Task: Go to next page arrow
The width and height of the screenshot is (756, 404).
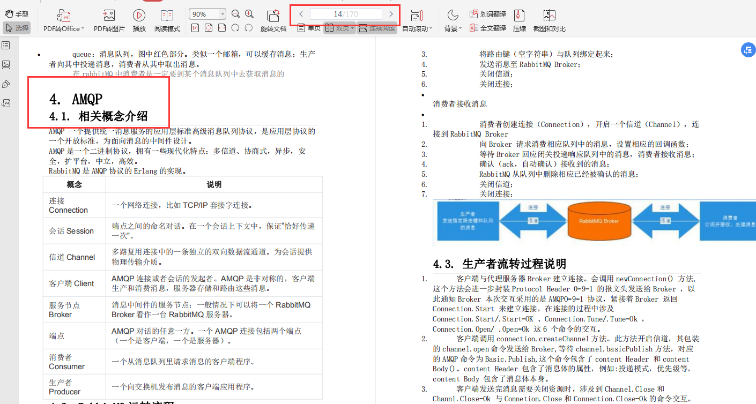Action: pyautogui.click(x=391, y=14)
